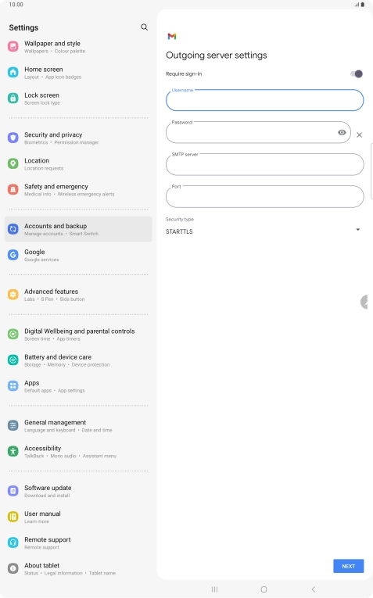Viewport: 373px width, 598px height.
Task: Select the Accessibility icon
Action: pyautogui.click(x=13, y=452)
